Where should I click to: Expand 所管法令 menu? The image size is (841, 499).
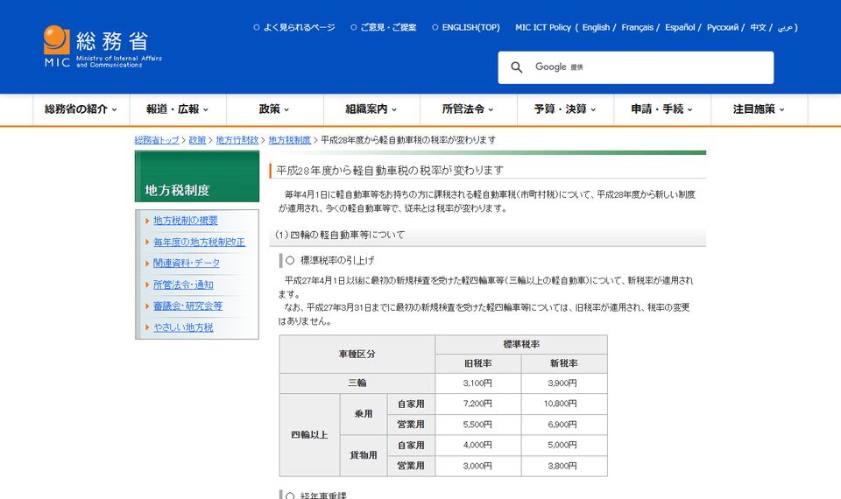(468, 109)
